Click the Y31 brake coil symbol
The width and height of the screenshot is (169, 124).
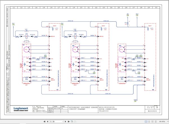(x=26, y=36)
